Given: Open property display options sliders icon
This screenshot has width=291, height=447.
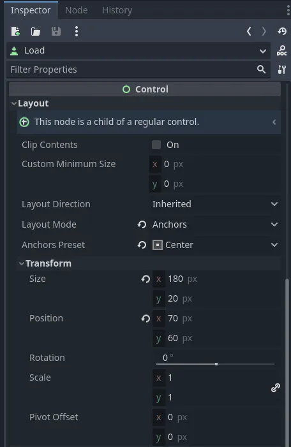Looking at the screenshot, I should click(281, 70).
